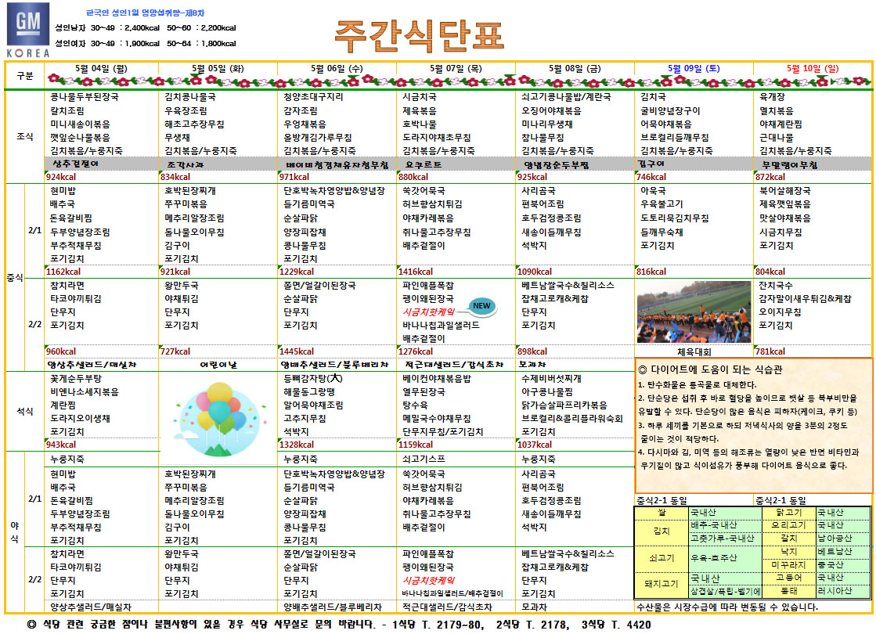The width and height of the screenshot is (876, 634).
Task: Select the 5월 09일 (토) date header
Action: click(693, 68)
